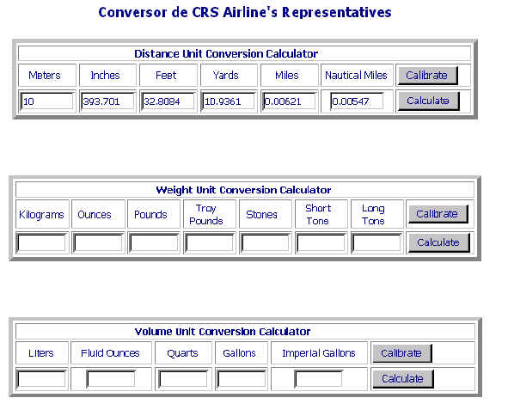Click the Feet field showing 32.8084
This screenshot has width=508, height=410.
[x=168, y=101]
